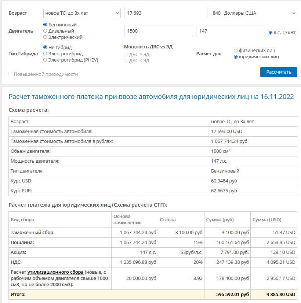
Task: Click the Курс USD value 60.3484 руб
Action: (x=224, y=181)
